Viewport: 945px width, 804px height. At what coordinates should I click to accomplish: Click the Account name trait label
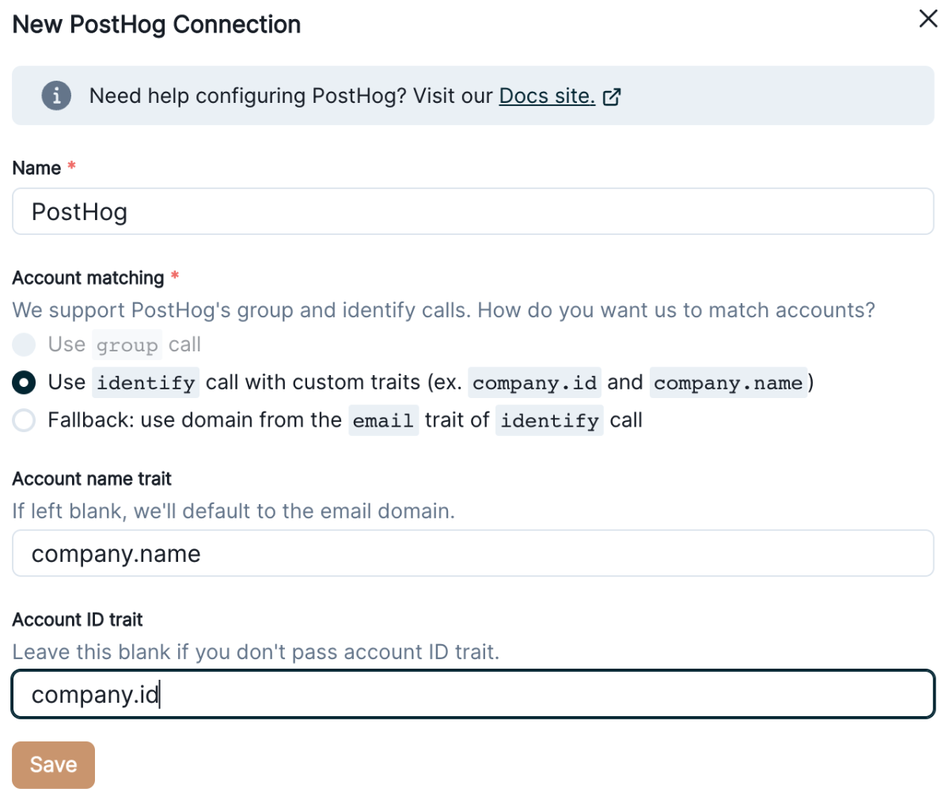[92, 479]
